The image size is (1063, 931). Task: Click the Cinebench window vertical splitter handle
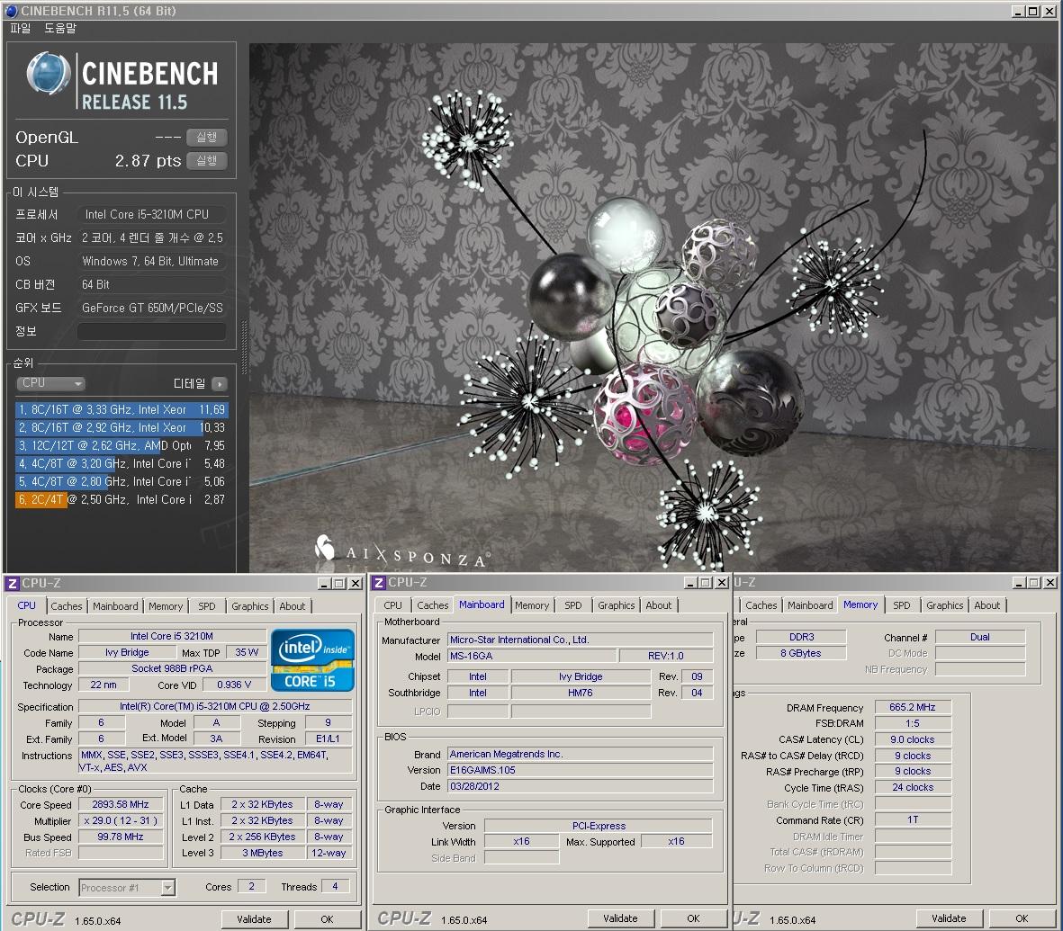[244, 347]
